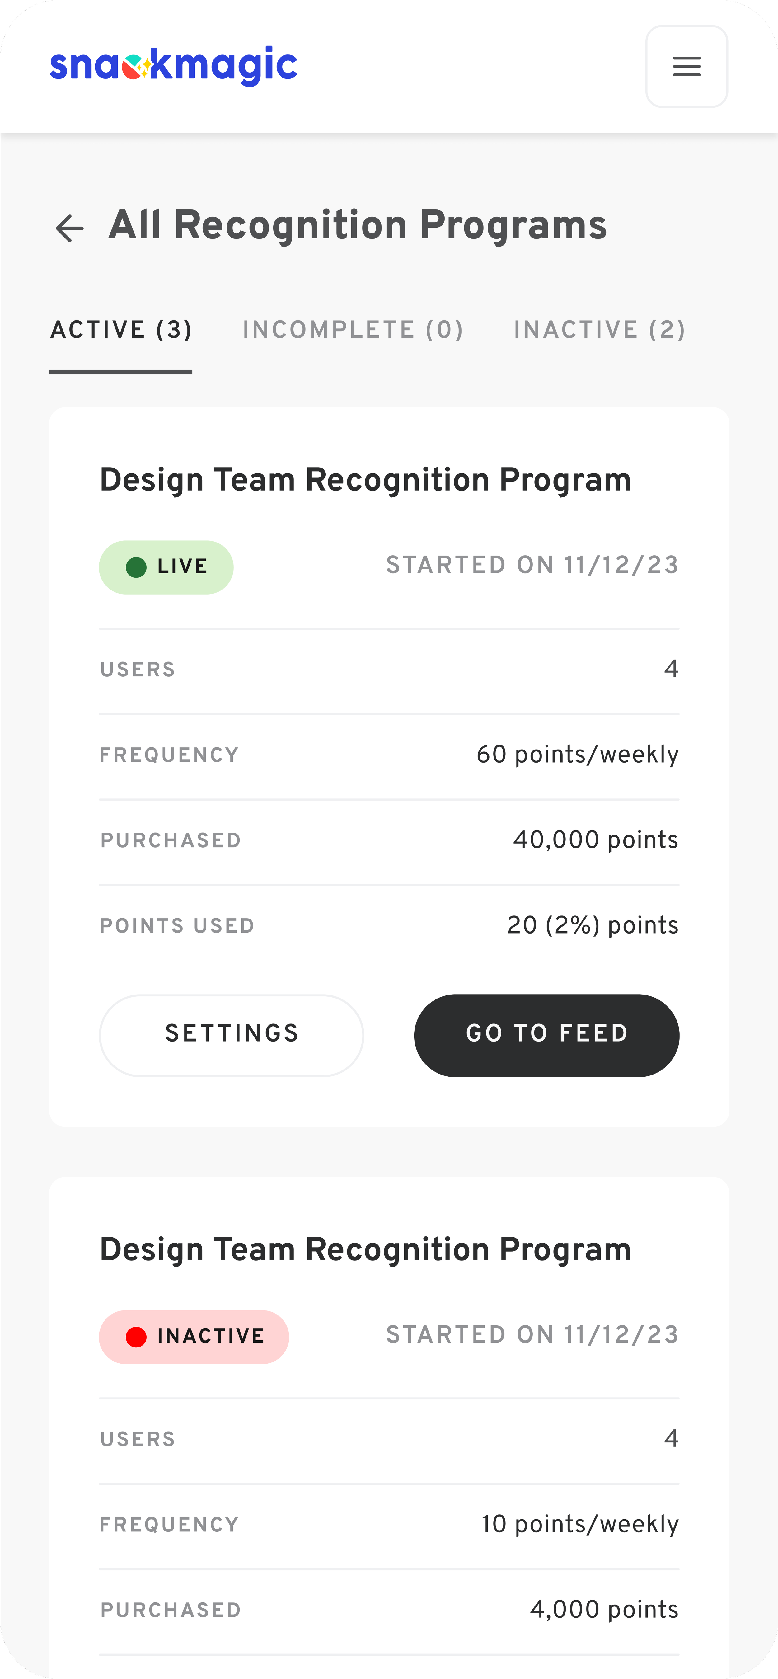Image resolution: width=778 pixels, height=1679 pixels.
Task: Click the back arrow icon
Action: pos(70,228)
